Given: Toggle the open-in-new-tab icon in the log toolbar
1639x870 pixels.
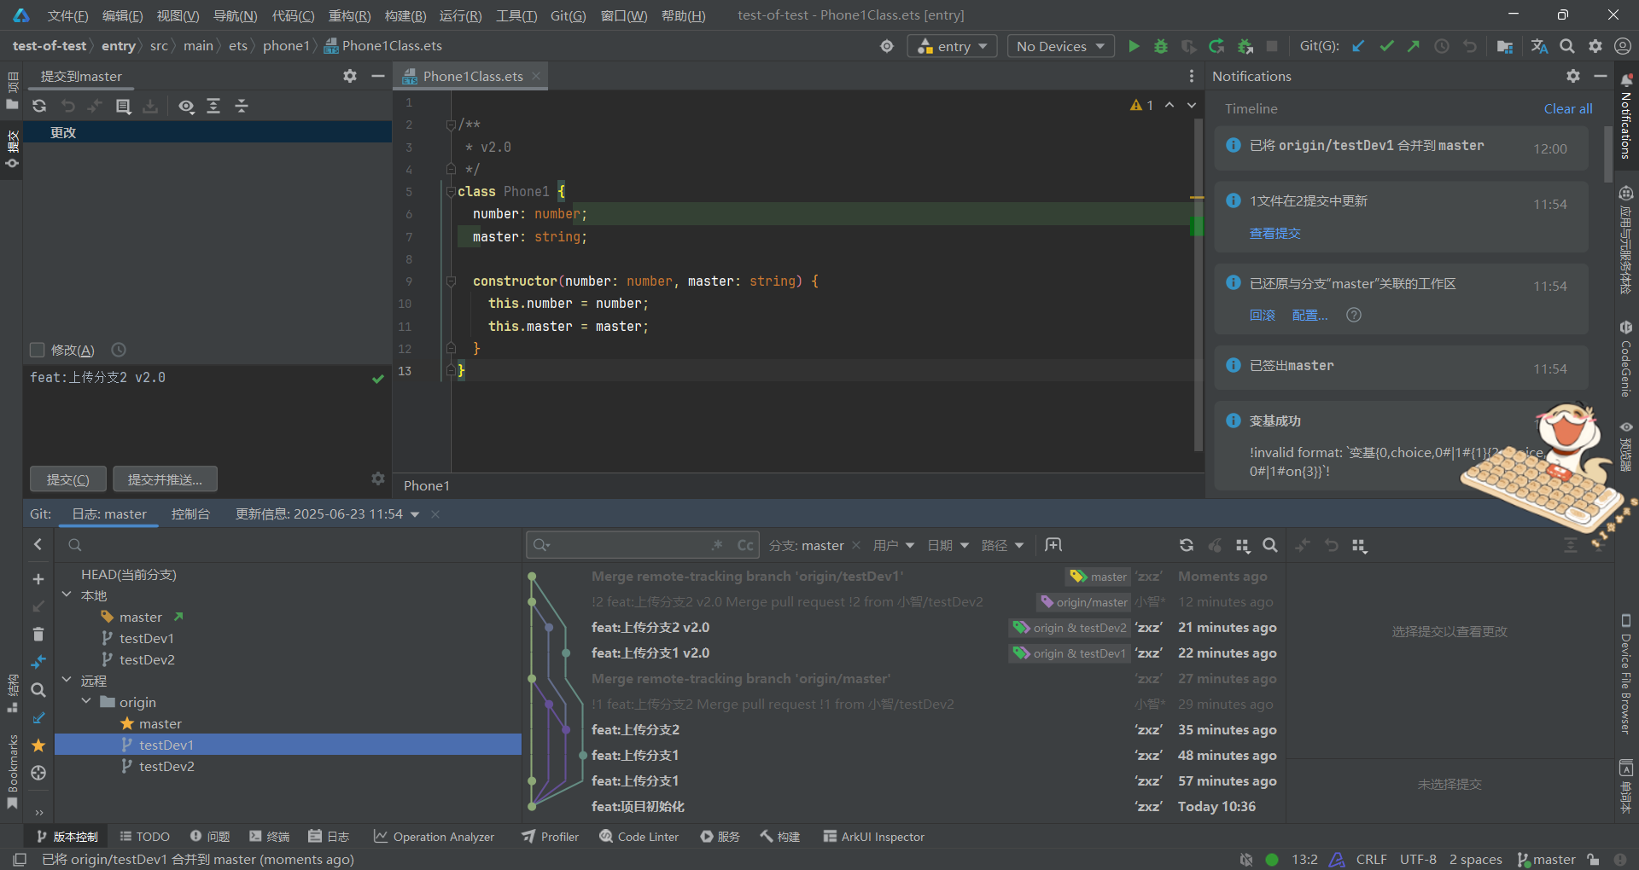Looking at the screenshot, I should pos(1053,545).
